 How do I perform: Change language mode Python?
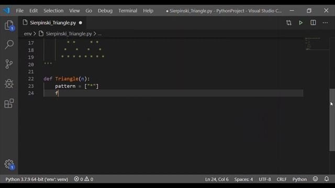[x=299, y=179]
